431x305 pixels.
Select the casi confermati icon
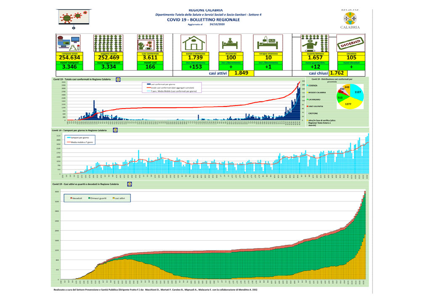150,43
